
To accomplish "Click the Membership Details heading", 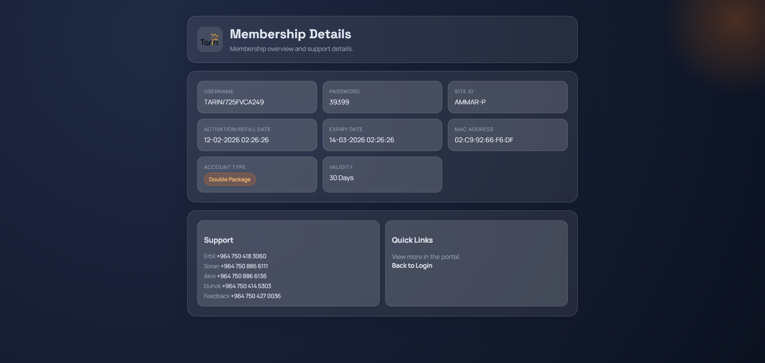I will [290, 34].
